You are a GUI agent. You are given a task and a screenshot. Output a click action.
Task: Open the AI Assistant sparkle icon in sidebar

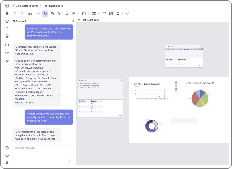[x=7, y=61]
